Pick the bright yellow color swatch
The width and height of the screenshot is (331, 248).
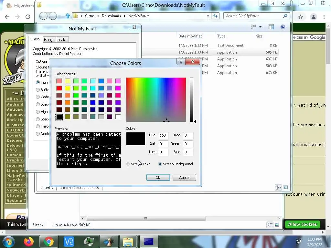[x=68, y=88]
